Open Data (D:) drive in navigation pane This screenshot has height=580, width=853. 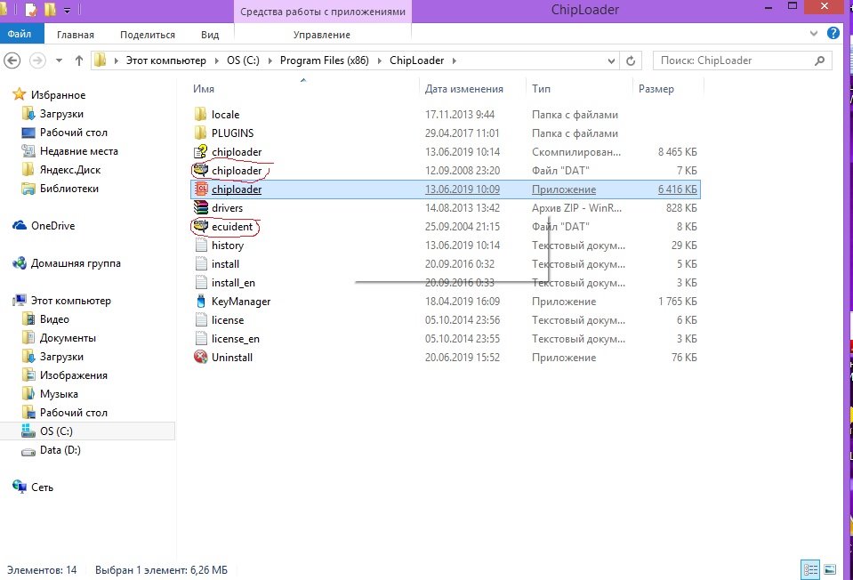click(x=60, y=450)
